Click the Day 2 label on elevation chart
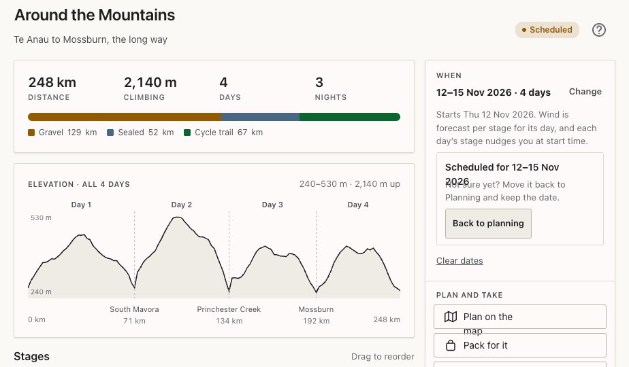 (181, 205)
